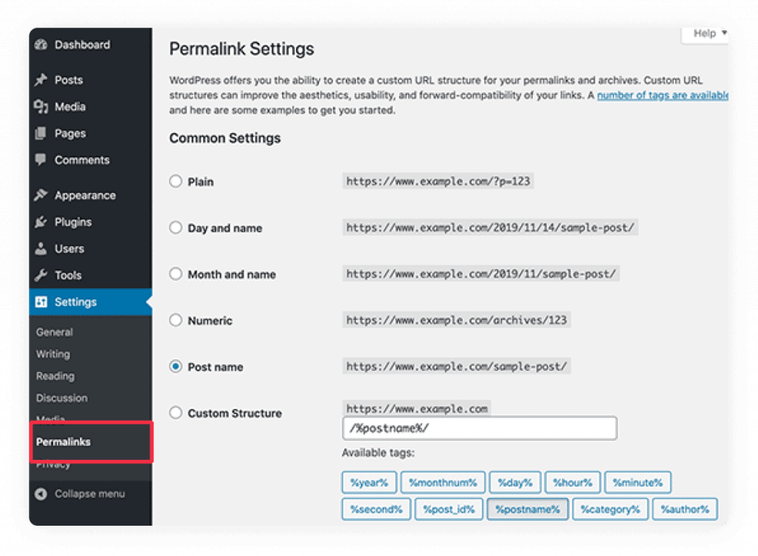758x556 pixels.
Task: Click the Settings sliders icon
Action: (41, 302)
